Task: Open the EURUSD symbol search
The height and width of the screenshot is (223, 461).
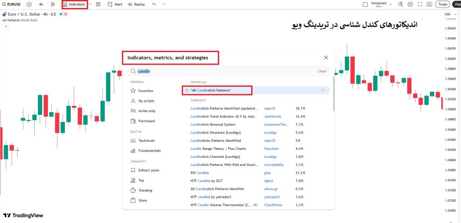Action: (11, 4)
